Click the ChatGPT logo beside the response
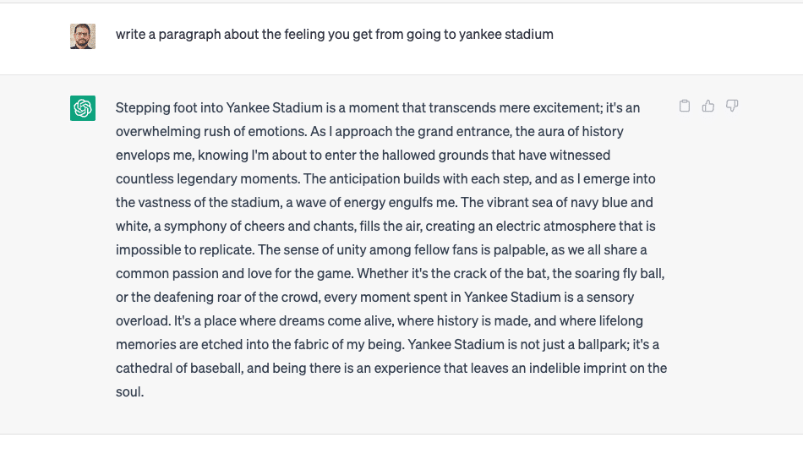Image resolution: width=803 pixels, height=454 pixels. click(83, 108)
